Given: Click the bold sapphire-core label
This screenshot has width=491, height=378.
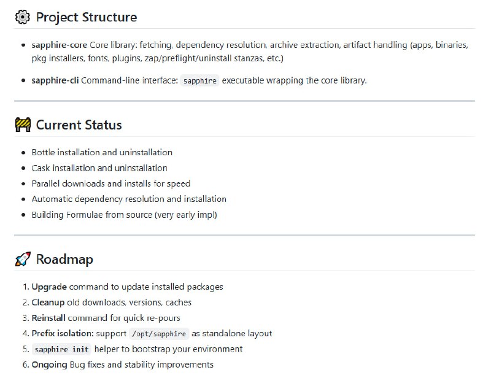Looking at the screenshot, I should point(60,45).
